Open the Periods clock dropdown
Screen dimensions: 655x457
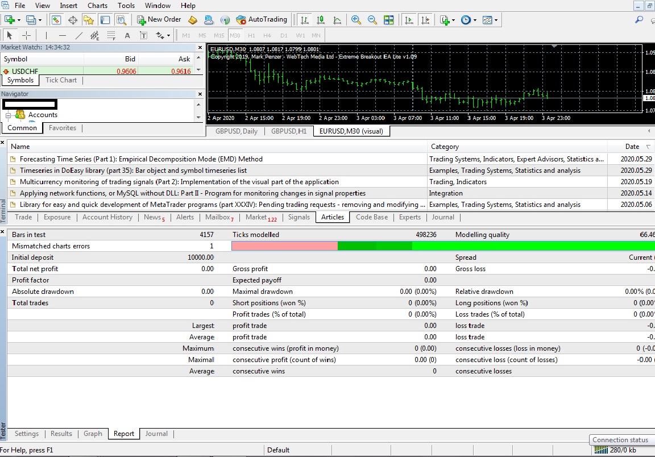tap(468, 20)
